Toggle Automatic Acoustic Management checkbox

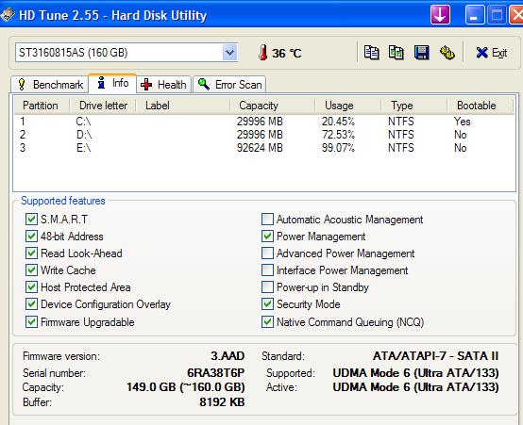(x=267, y=220)
